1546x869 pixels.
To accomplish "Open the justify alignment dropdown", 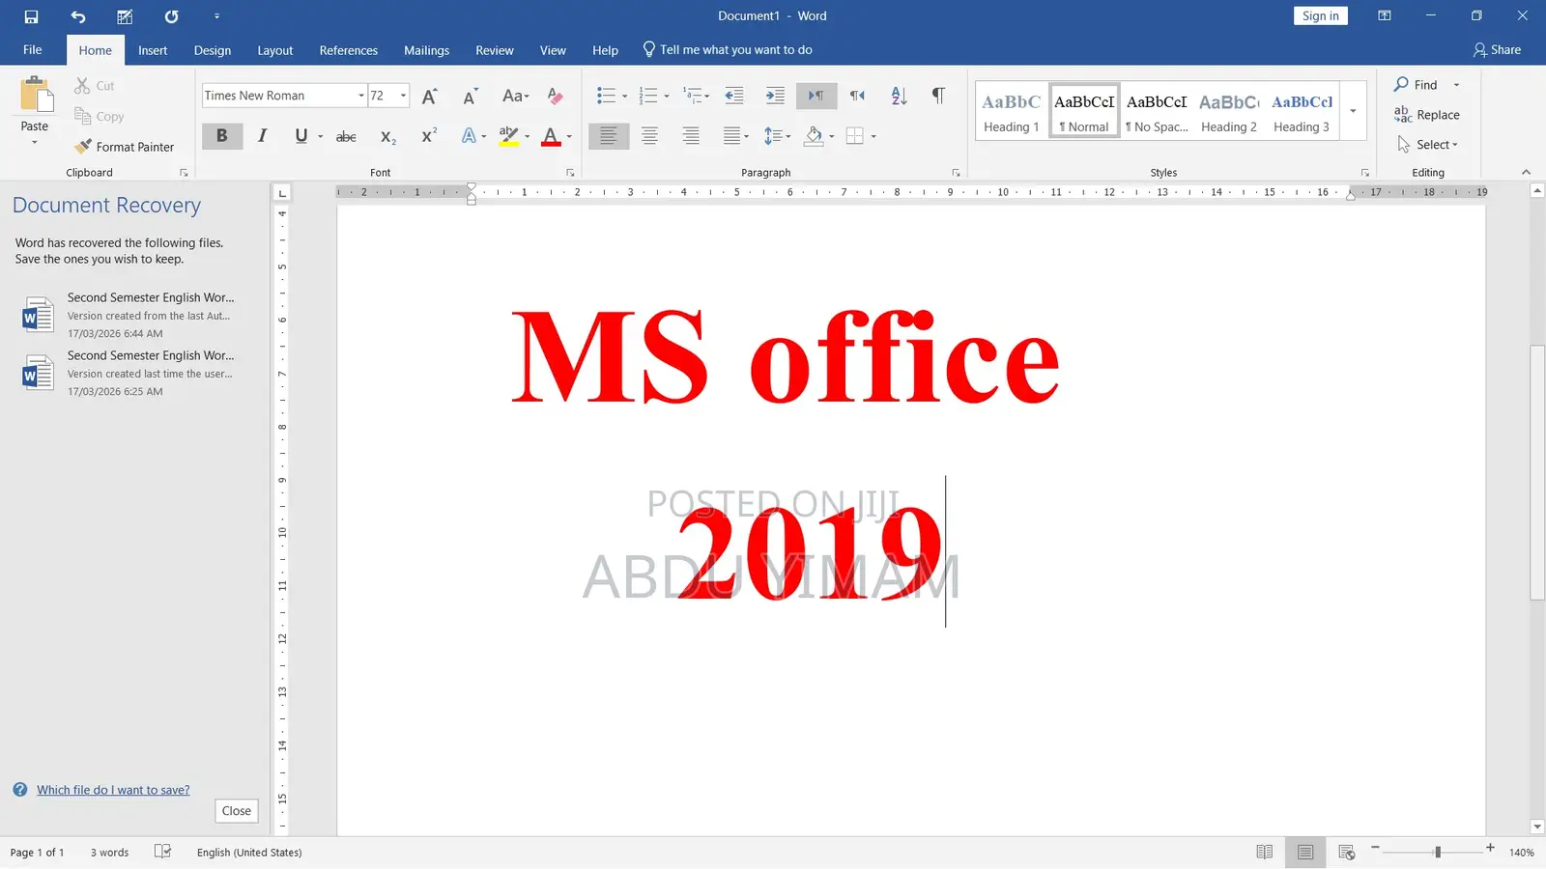I will tap(746, 136).
